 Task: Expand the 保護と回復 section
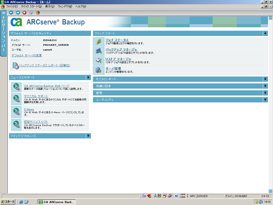coord(265,86)
